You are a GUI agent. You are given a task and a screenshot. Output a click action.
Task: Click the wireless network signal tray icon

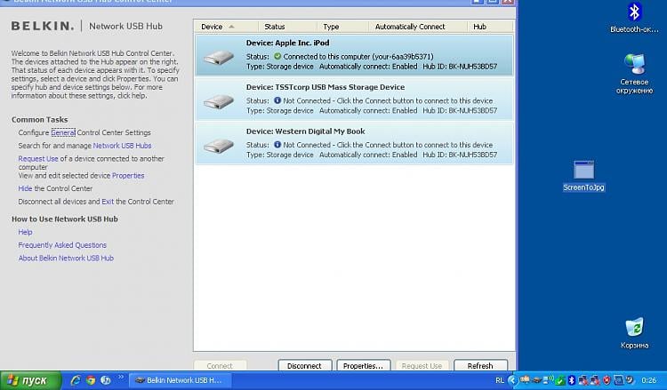click(549, 380)
